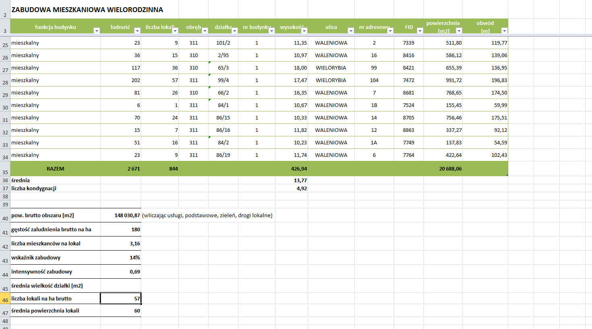Click wskaźnik zabudowy value 14%
This screenshot has width=592, height=329.
click(x=135, y=258)
